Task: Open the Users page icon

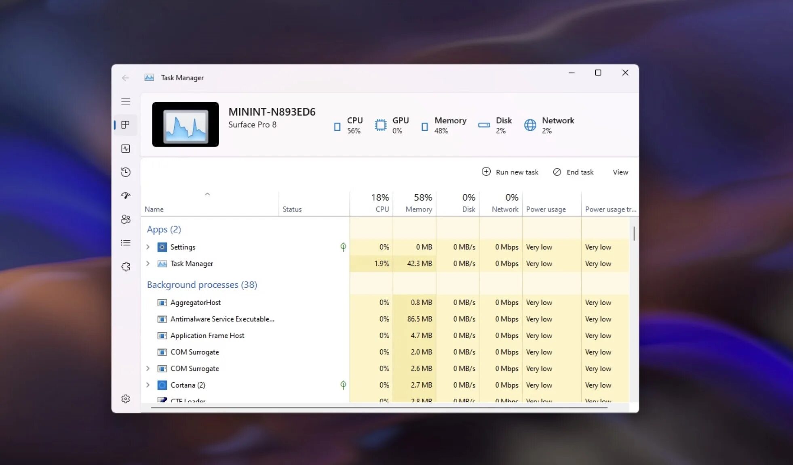Action: (x=126, y=219)
